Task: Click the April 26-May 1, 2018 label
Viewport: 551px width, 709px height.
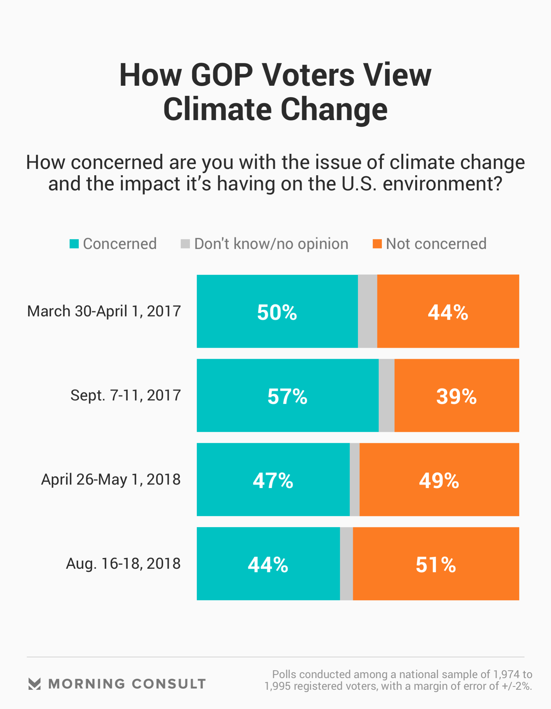Action: coord(111,479)
